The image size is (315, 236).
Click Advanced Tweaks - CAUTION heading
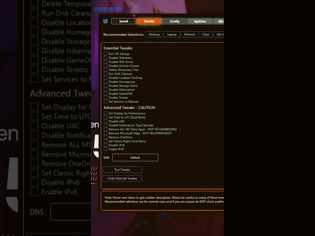click(129, 108)
